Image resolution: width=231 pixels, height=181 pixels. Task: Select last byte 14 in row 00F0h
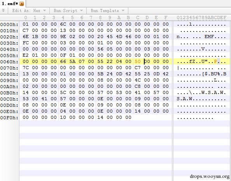100,117
